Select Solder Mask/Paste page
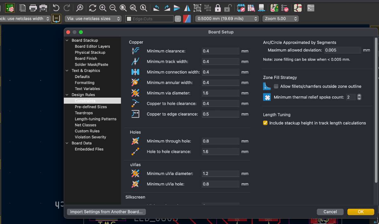379x224 pixels. [91, 64]
